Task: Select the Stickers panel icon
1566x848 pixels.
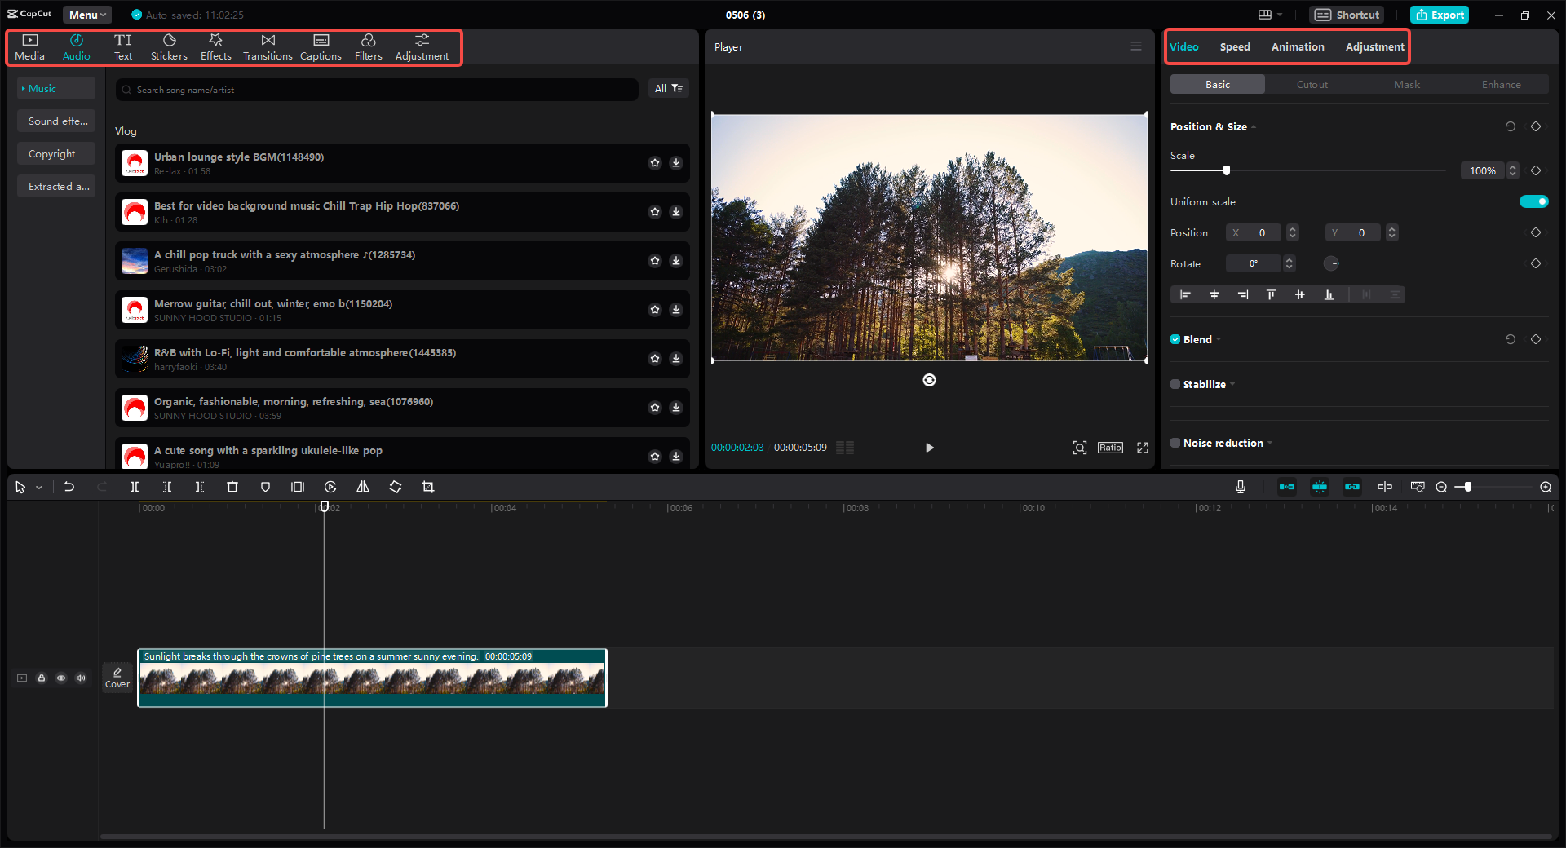Action: 169,46
